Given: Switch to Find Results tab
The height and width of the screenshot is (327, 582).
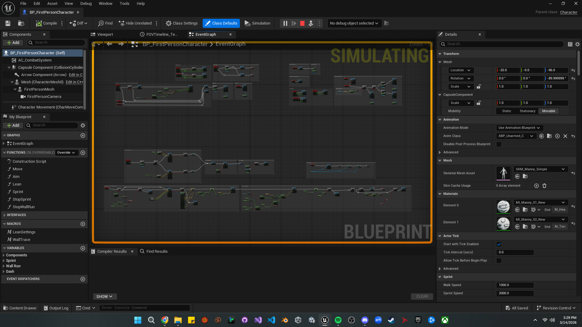Looking at the screenshot, I should coord(154,252).
